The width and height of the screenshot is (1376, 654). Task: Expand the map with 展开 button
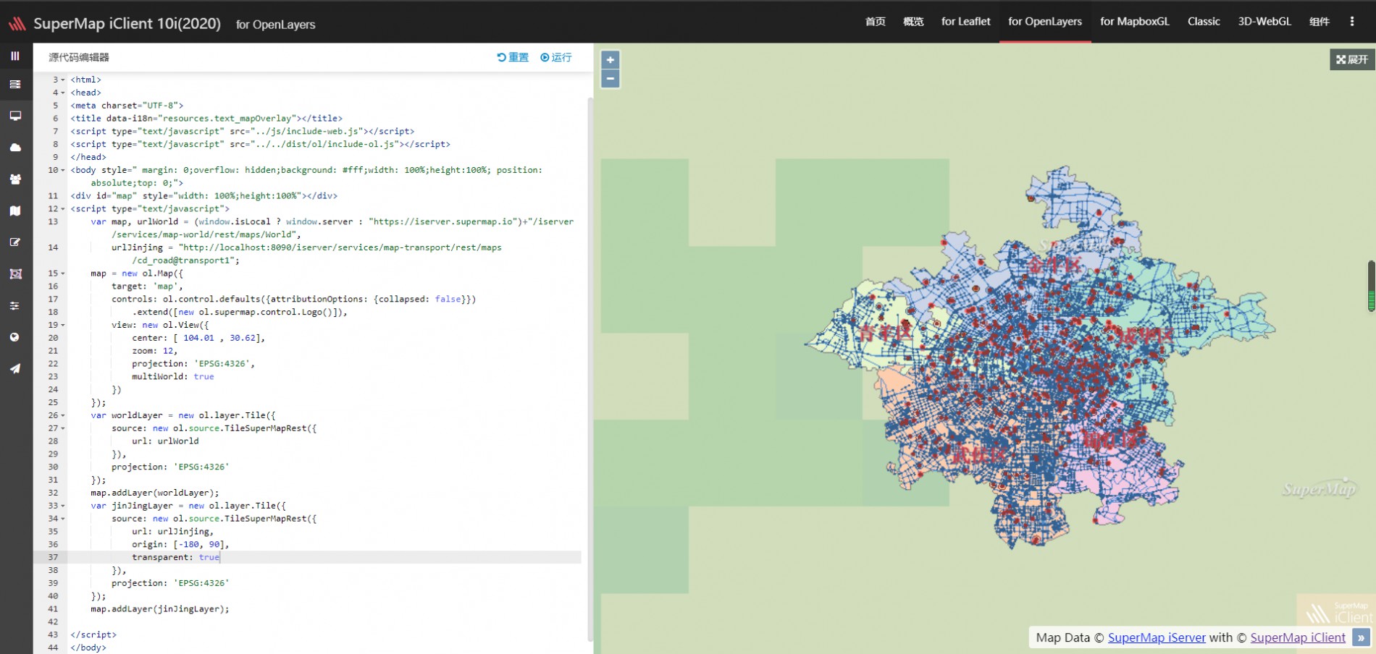point(1352,59)
